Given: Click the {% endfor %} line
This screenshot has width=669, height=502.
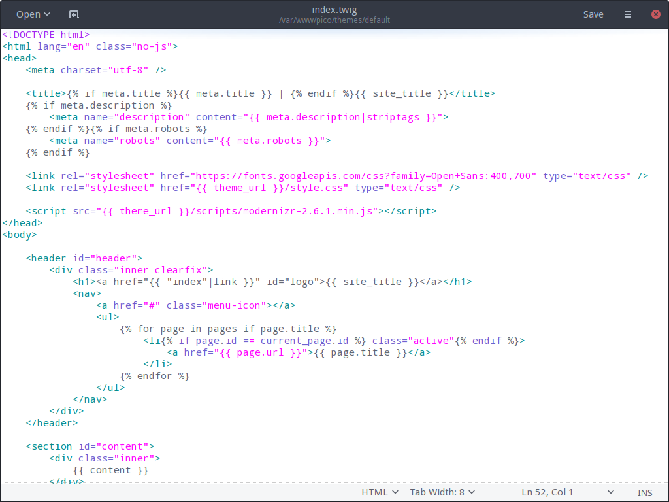Looking at the screenshot, I should [154, 376].
